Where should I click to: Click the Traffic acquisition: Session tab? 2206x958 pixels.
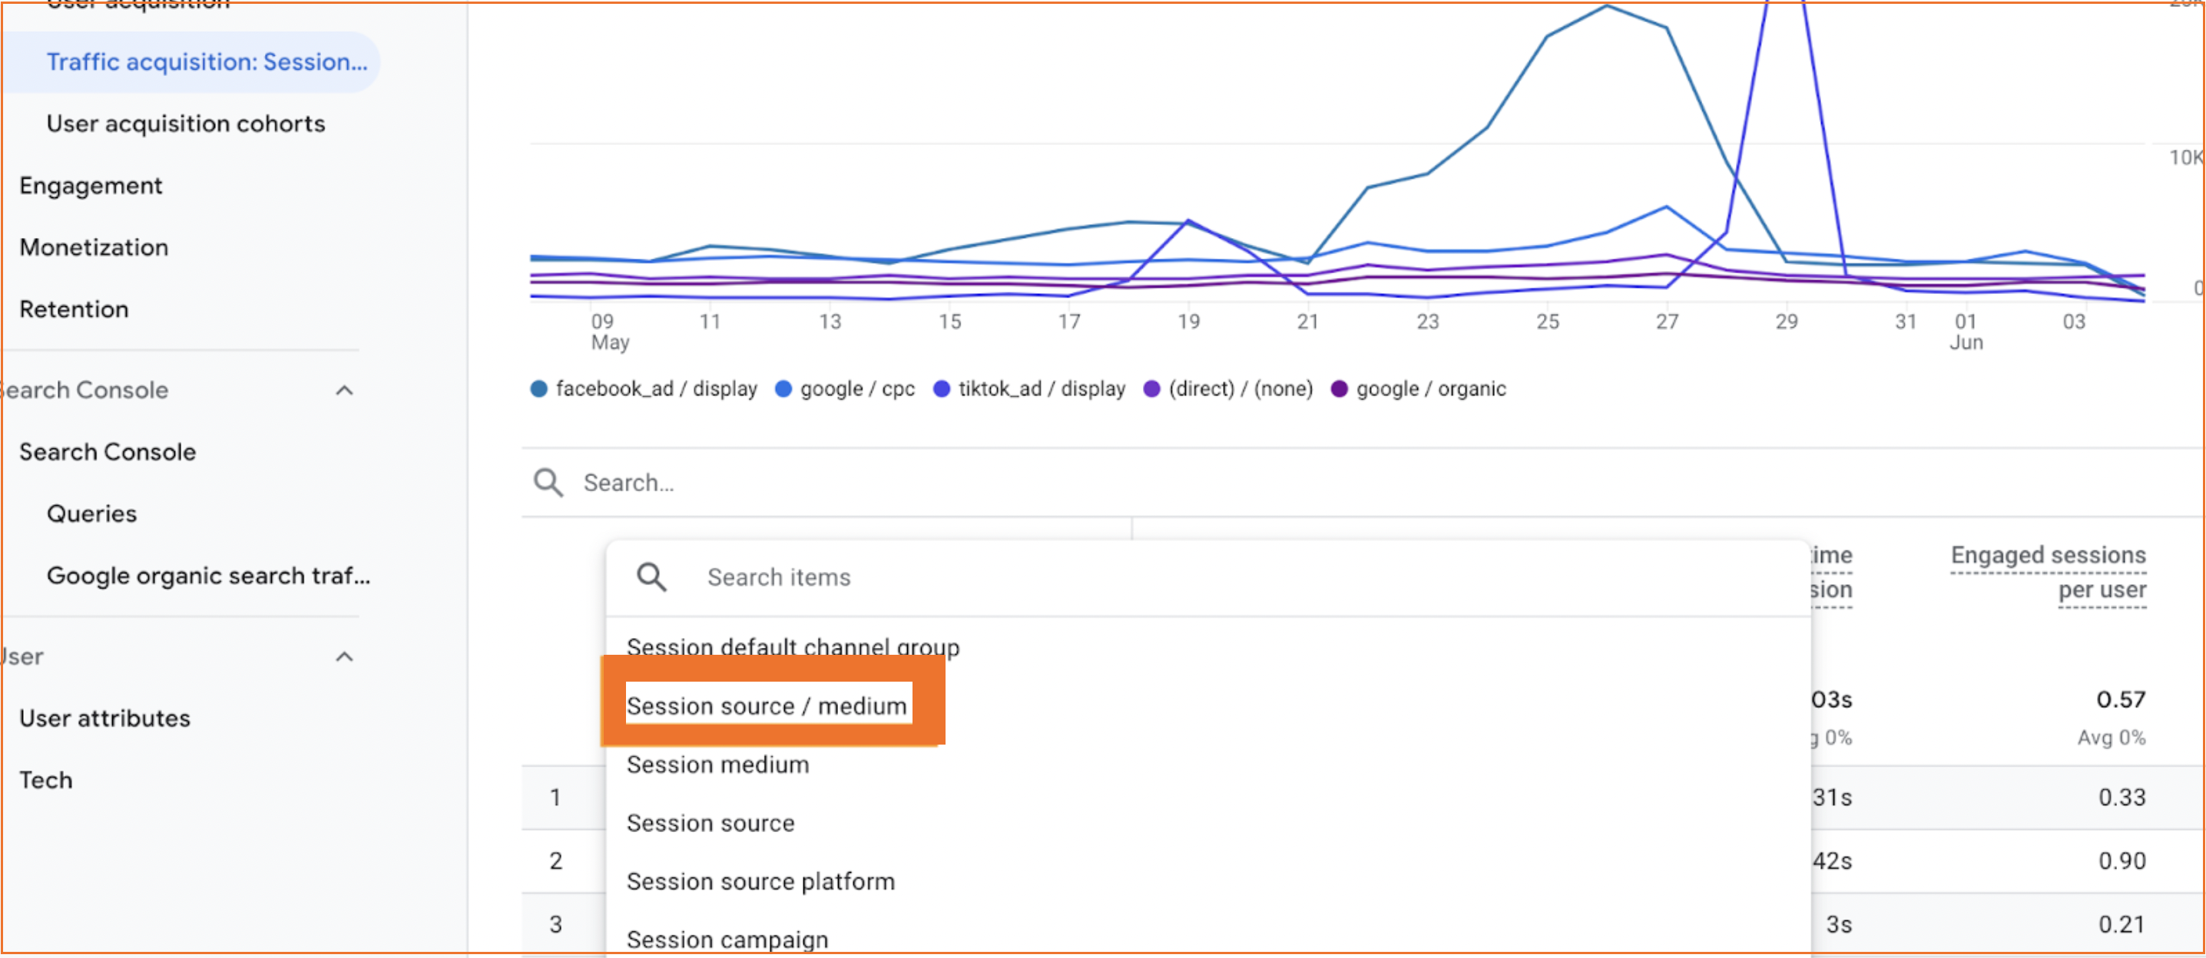pos(208,62)
